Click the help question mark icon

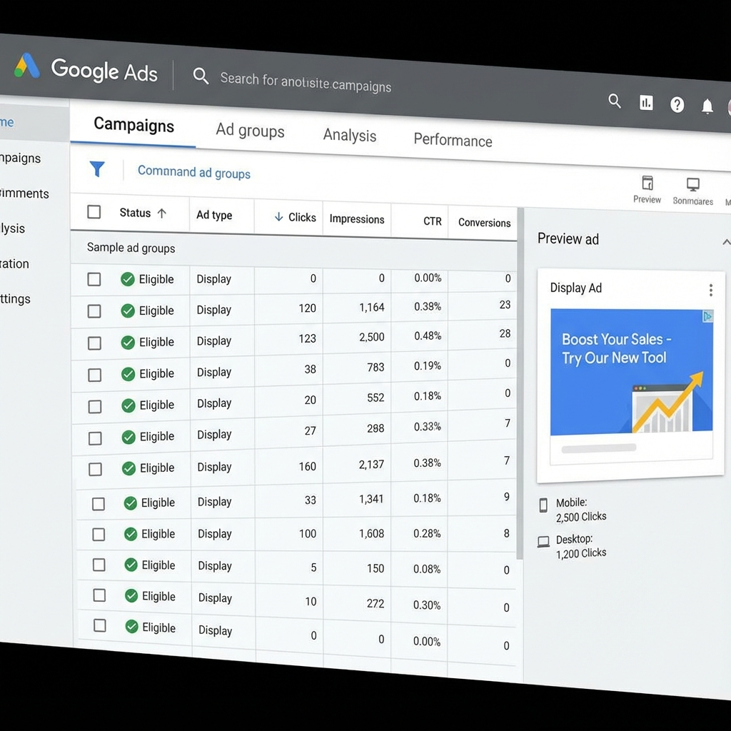677,104
